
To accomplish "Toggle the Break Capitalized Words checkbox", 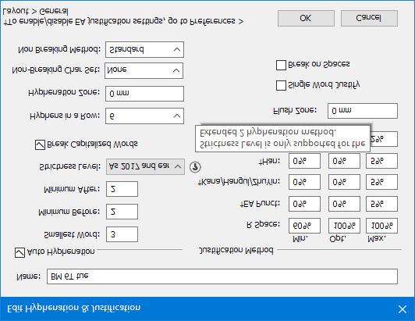I will click(x=40, y=145).
